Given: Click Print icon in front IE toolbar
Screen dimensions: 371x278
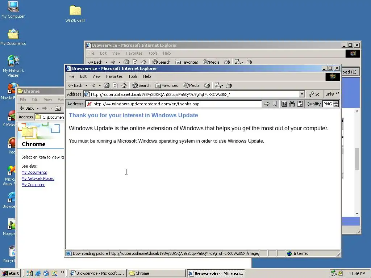Looking at the screenshot, I should coord(229,85).
